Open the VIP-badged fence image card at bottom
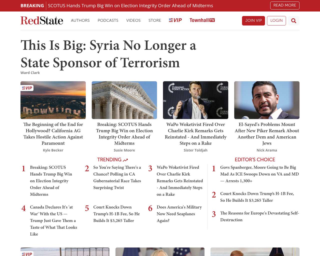The height and width of the screenshot is (256, 320). 65,252
